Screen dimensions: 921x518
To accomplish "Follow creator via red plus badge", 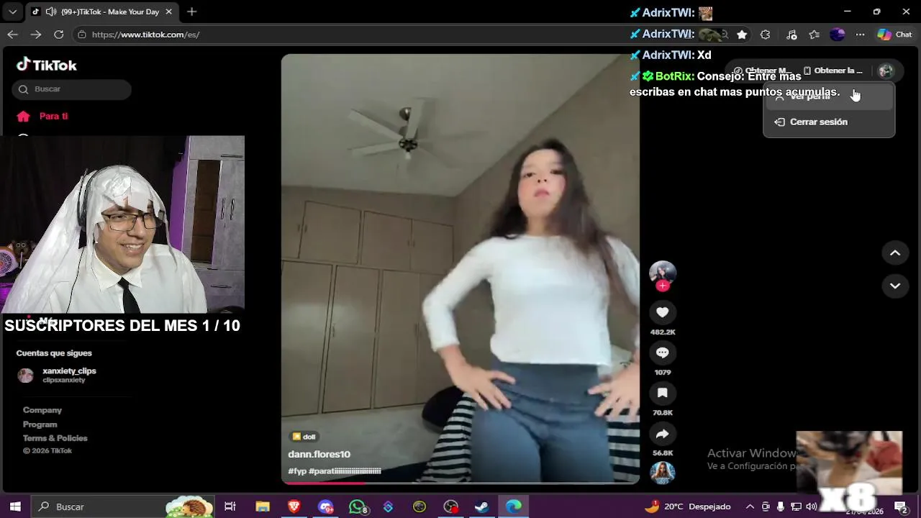I will pos(663,286).
